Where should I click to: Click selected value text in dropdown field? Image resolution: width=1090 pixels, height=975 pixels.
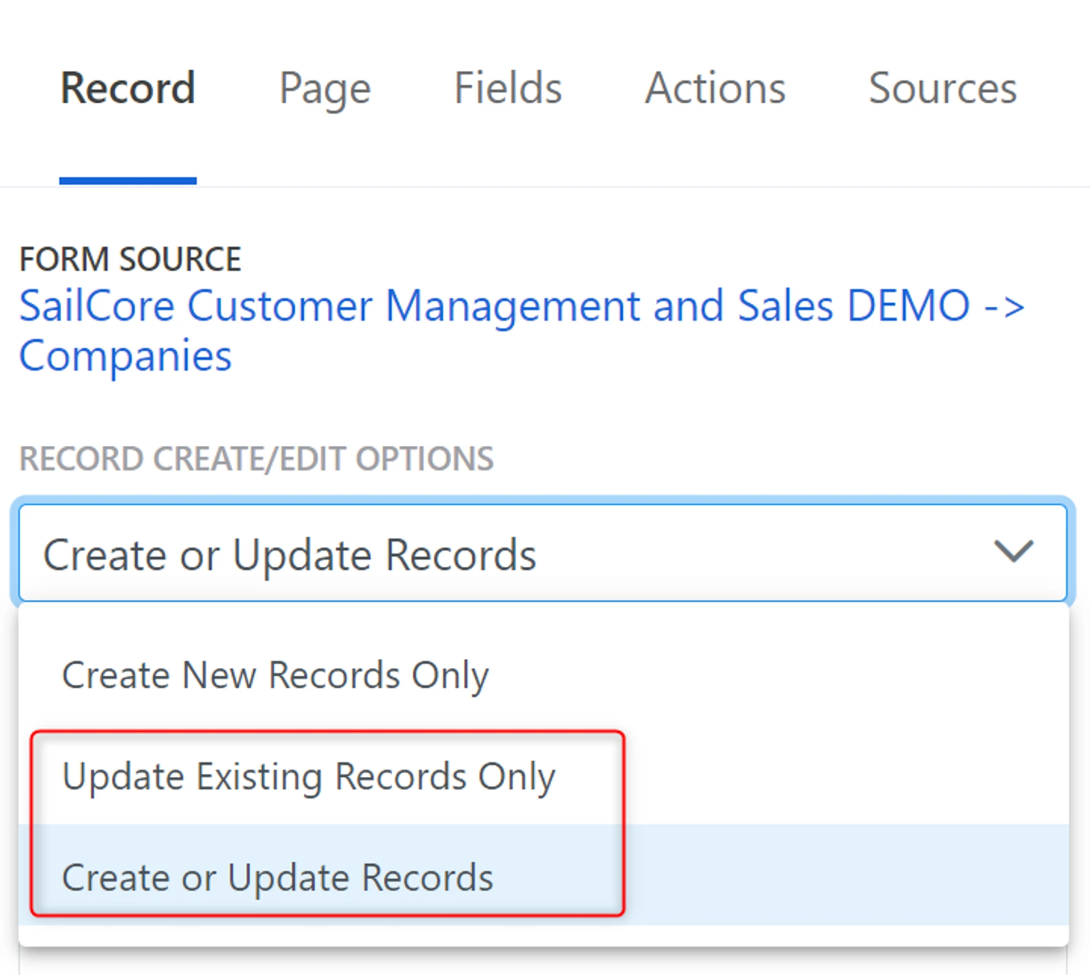pos(290,555)
